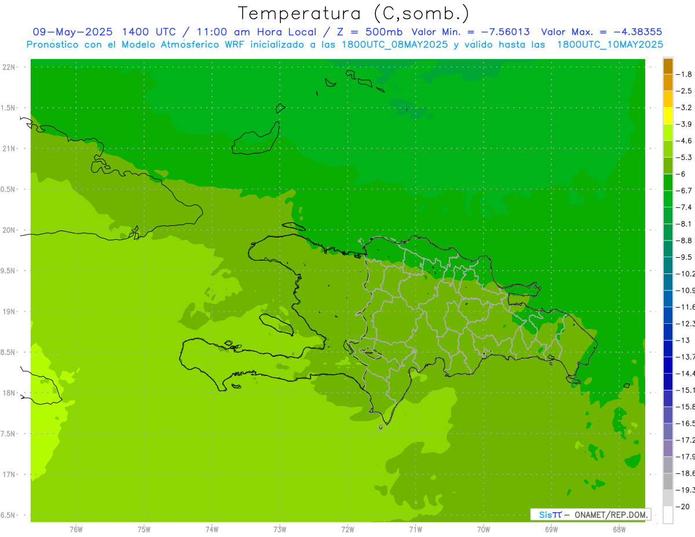Click the blue swatch between -13 and -13.7
The image size is (695, 537).
coord(668,348)
